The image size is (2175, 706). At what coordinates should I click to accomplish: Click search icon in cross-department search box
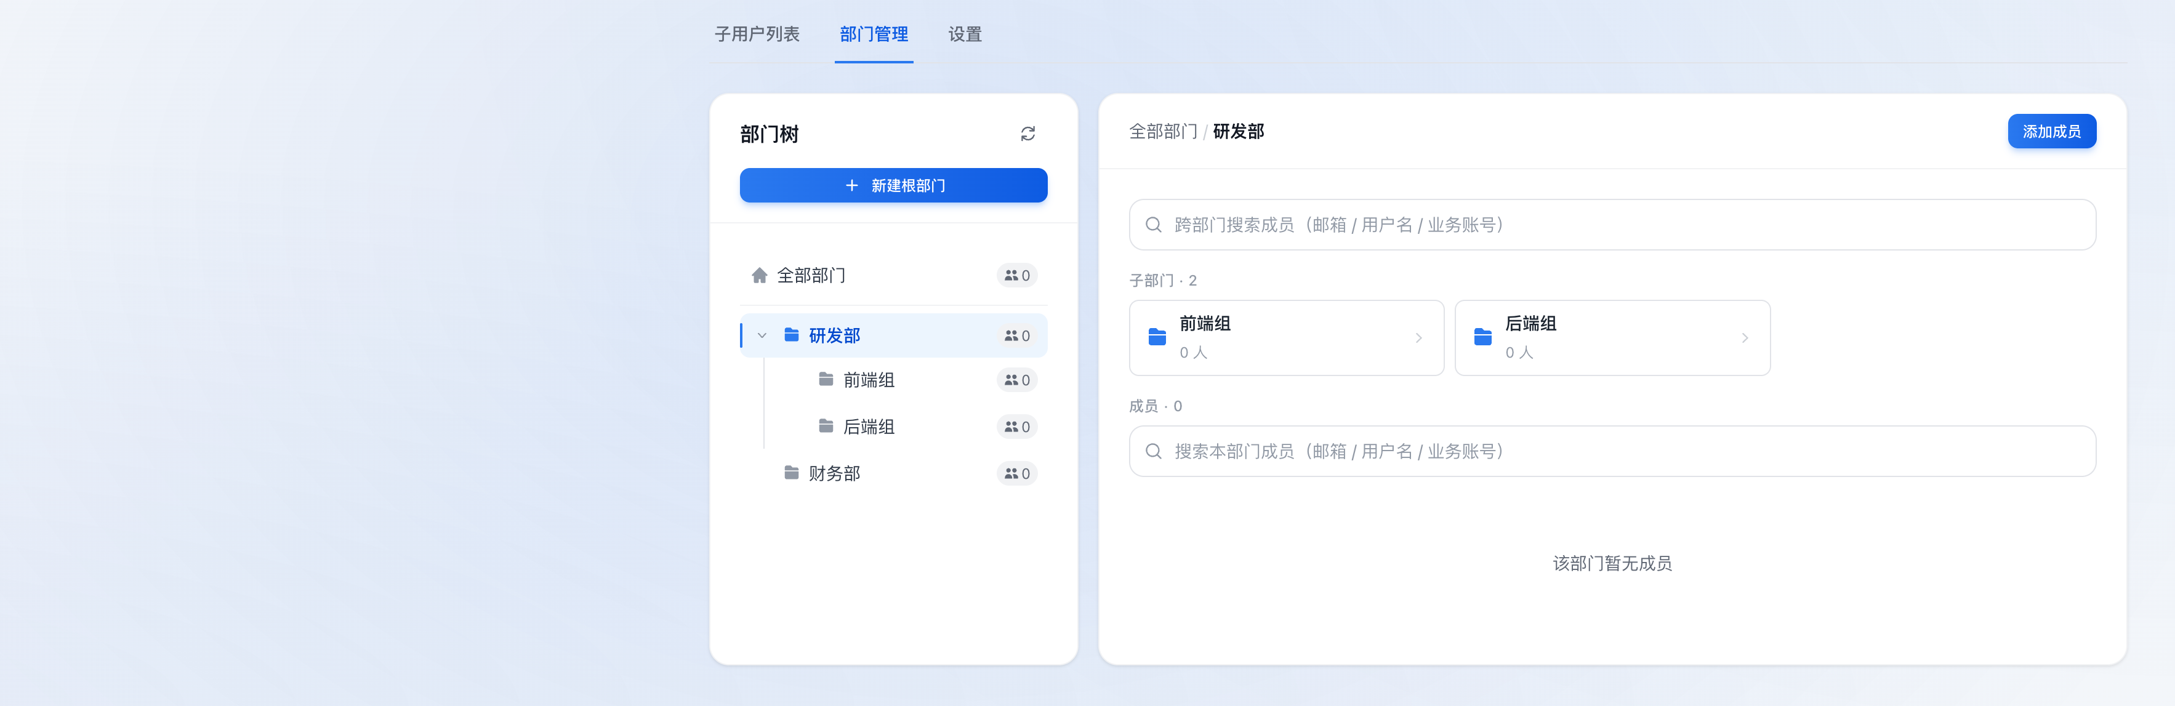tap(1153, 225)
